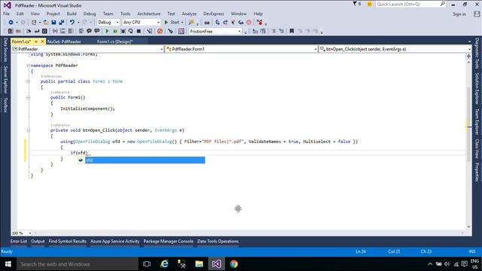Click the Sign in link
This screenshot has height=271, width=482.
(459, 14)
